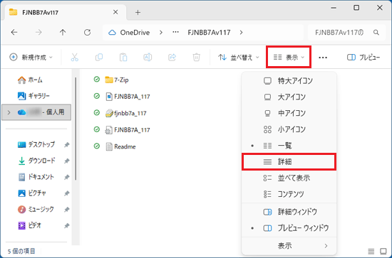
Task: Click the Forward navigation arrow
Action: tap(38, 33)
